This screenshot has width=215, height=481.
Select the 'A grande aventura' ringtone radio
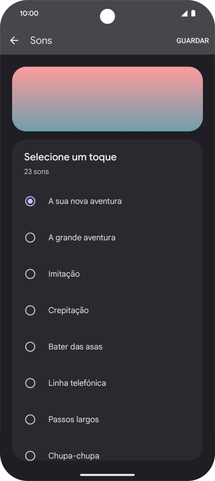coord(30,237)
